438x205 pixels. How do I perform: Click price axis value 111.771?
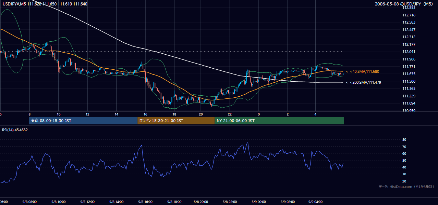[409, 67]
